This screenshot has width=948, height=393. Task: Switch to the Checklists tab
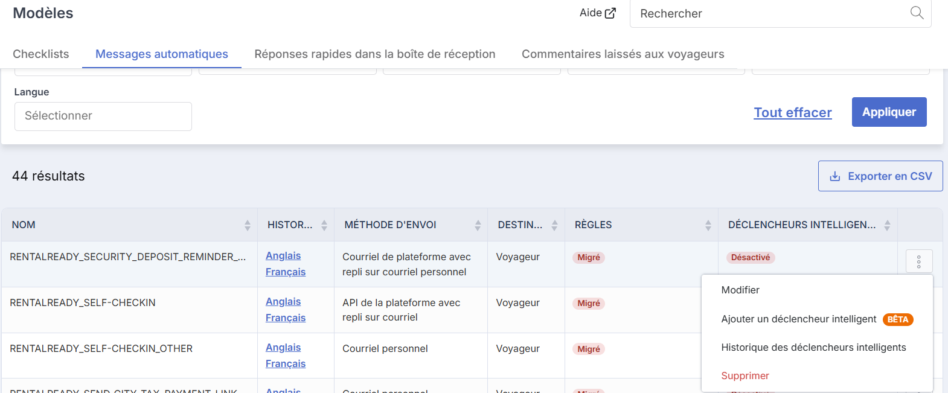click(x=41, y=54)
